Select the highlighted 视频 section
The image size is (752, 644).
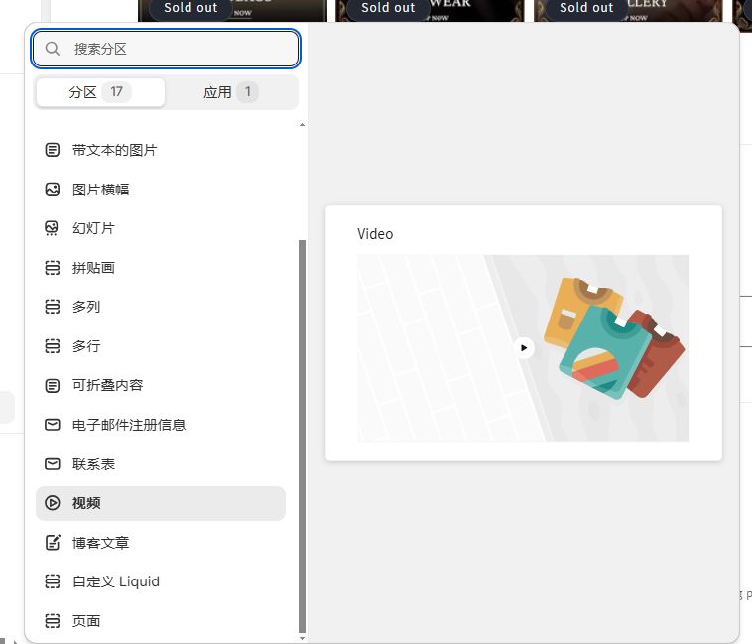[161, 503]
